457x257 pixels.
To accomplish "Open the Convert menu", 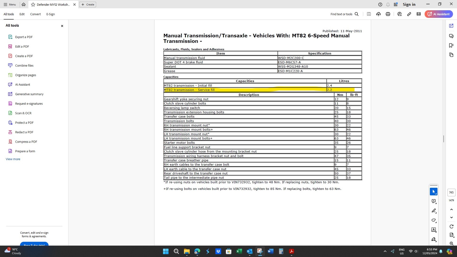I will [35, 14].
